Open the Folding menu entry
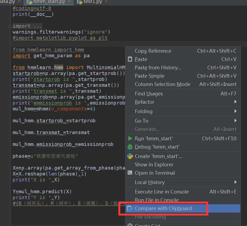 click(x=183, y=111)
